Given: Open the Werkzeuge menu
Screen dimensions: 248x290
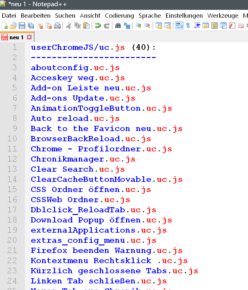Looking at the screenshot, I should click(x=223, y=15).
